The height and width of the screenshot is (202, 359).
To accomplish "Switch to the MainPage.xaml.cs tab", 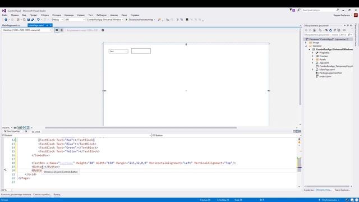I will point(11,25).
